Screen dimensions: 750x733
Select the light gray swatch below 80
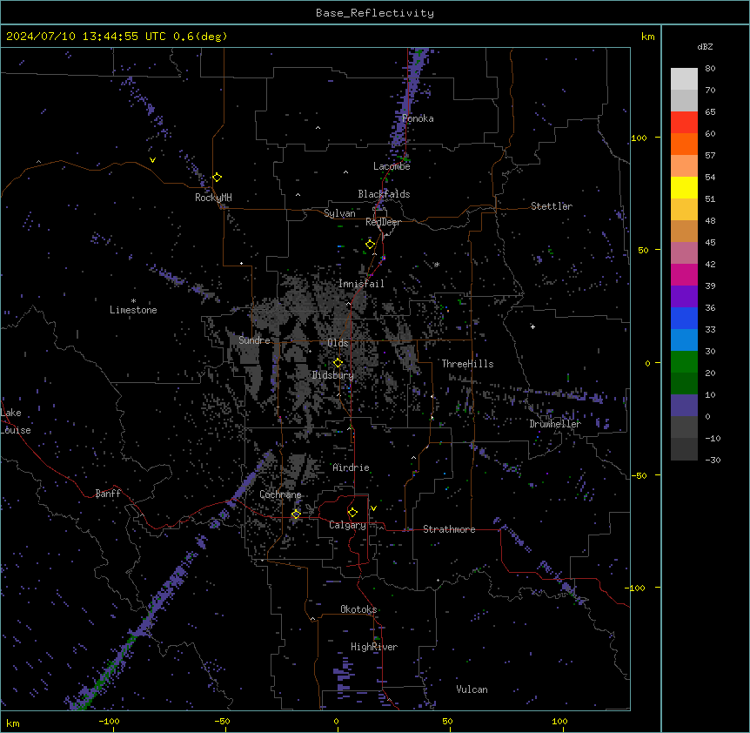click(684, 78)
